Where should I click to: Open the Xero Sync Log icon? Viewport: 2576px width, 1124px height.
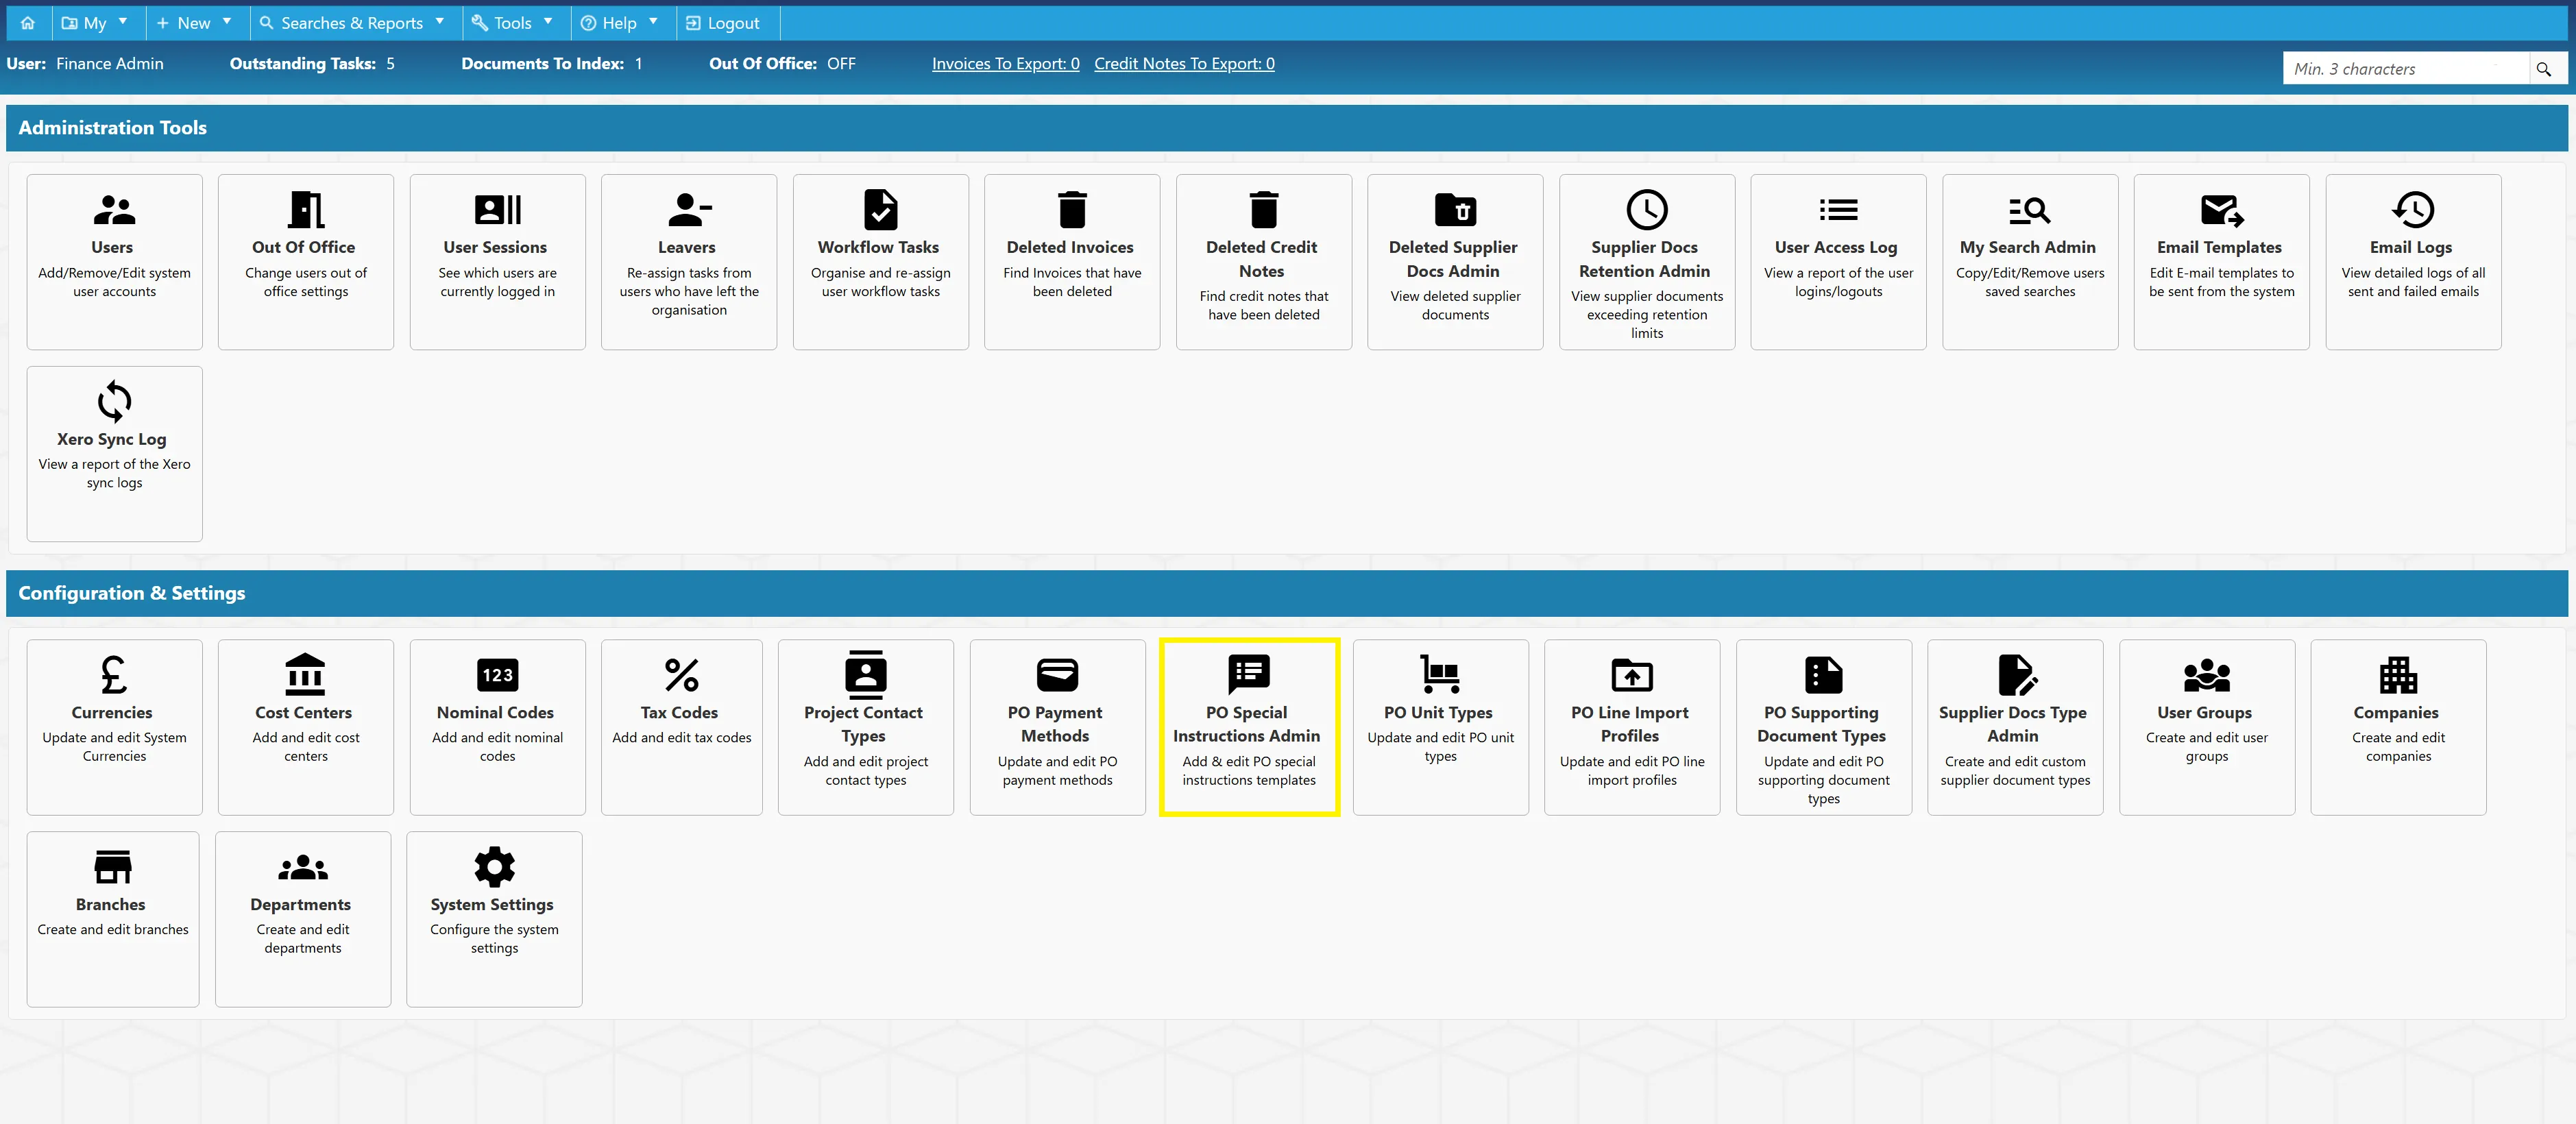tap(114, 401)
